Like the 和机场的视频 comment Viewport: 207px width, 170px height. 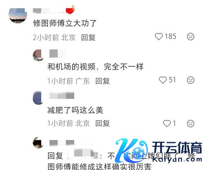pos(163,80)
